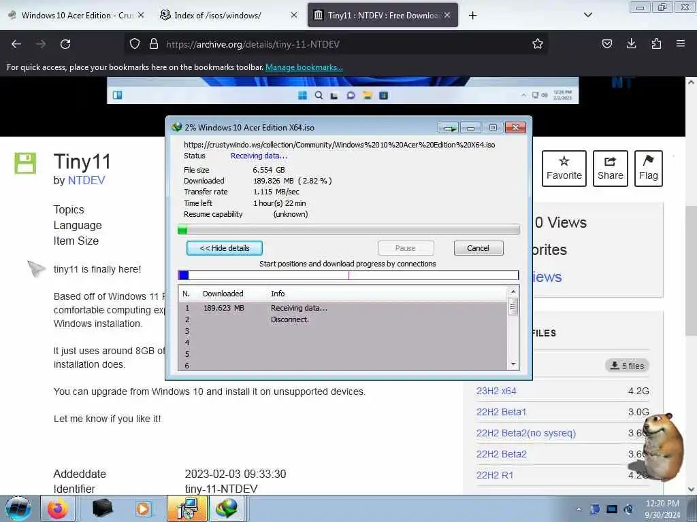Click the Hide details button
697x522 pixels.
[x=225, y=248]
